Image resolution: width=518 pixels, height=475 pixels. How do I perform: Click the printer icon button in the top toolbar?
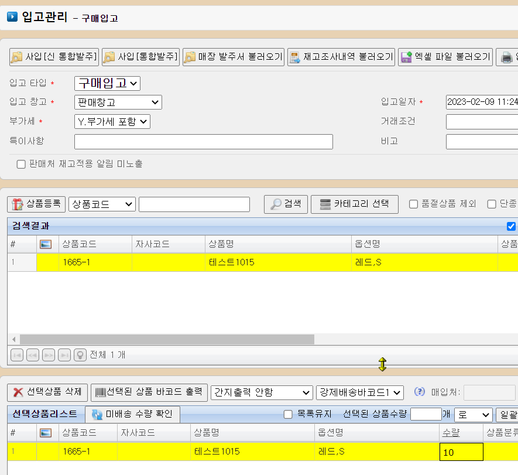pos(507,57)
